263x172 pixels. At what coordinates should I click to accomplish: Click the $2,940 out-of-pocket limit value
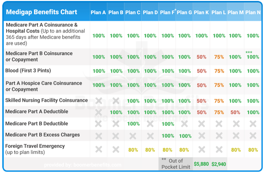(x=219, y=164)
